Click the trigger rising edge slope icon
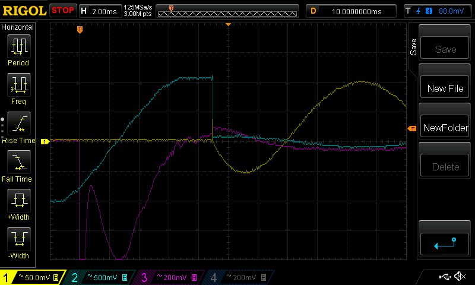The image size is (475, 285). [419, 11]
